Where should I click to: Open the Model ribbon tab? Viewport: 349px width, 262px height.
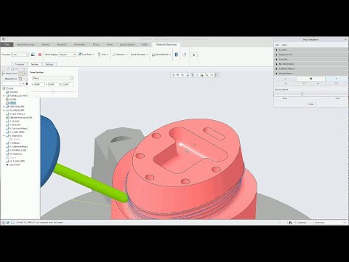click(x=46, y=44)
